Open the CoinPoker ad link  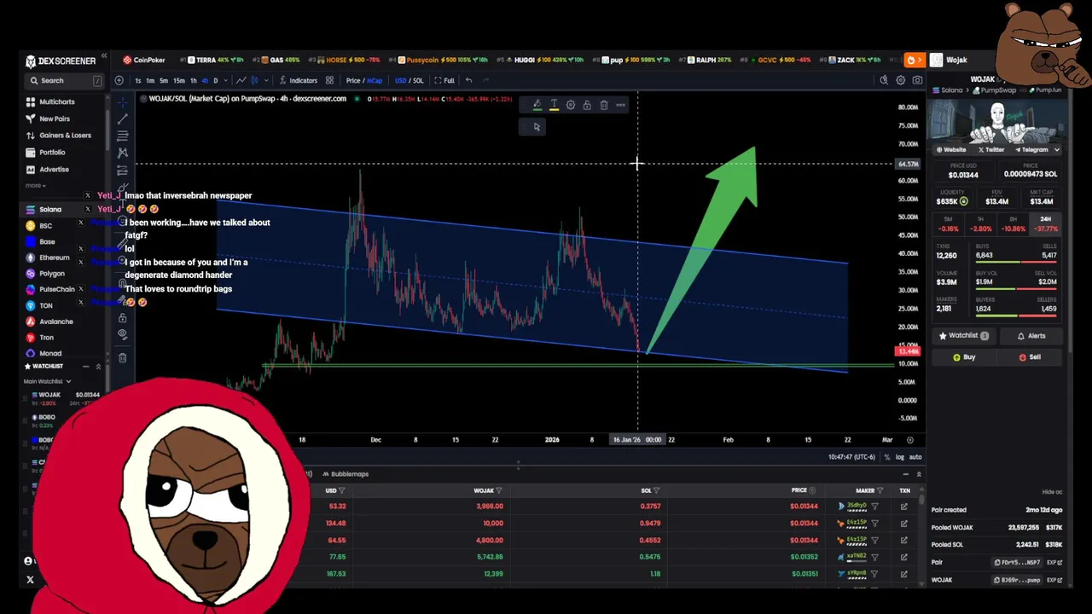click(x=144, y=61)
